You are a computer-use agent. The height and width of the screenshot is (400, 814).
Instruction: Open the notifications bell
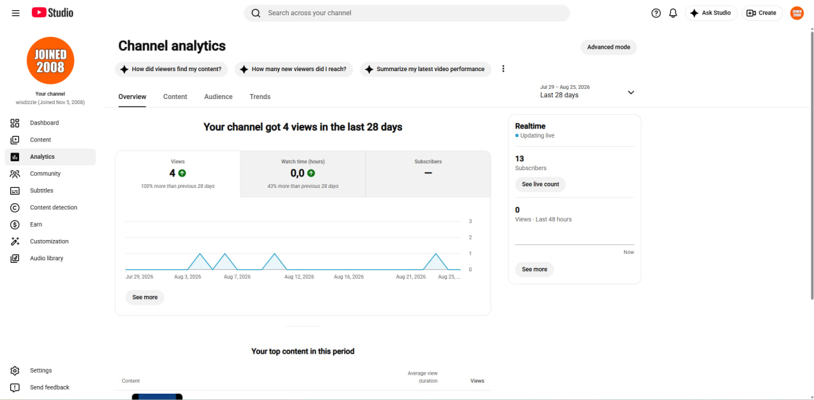(673, 13)
